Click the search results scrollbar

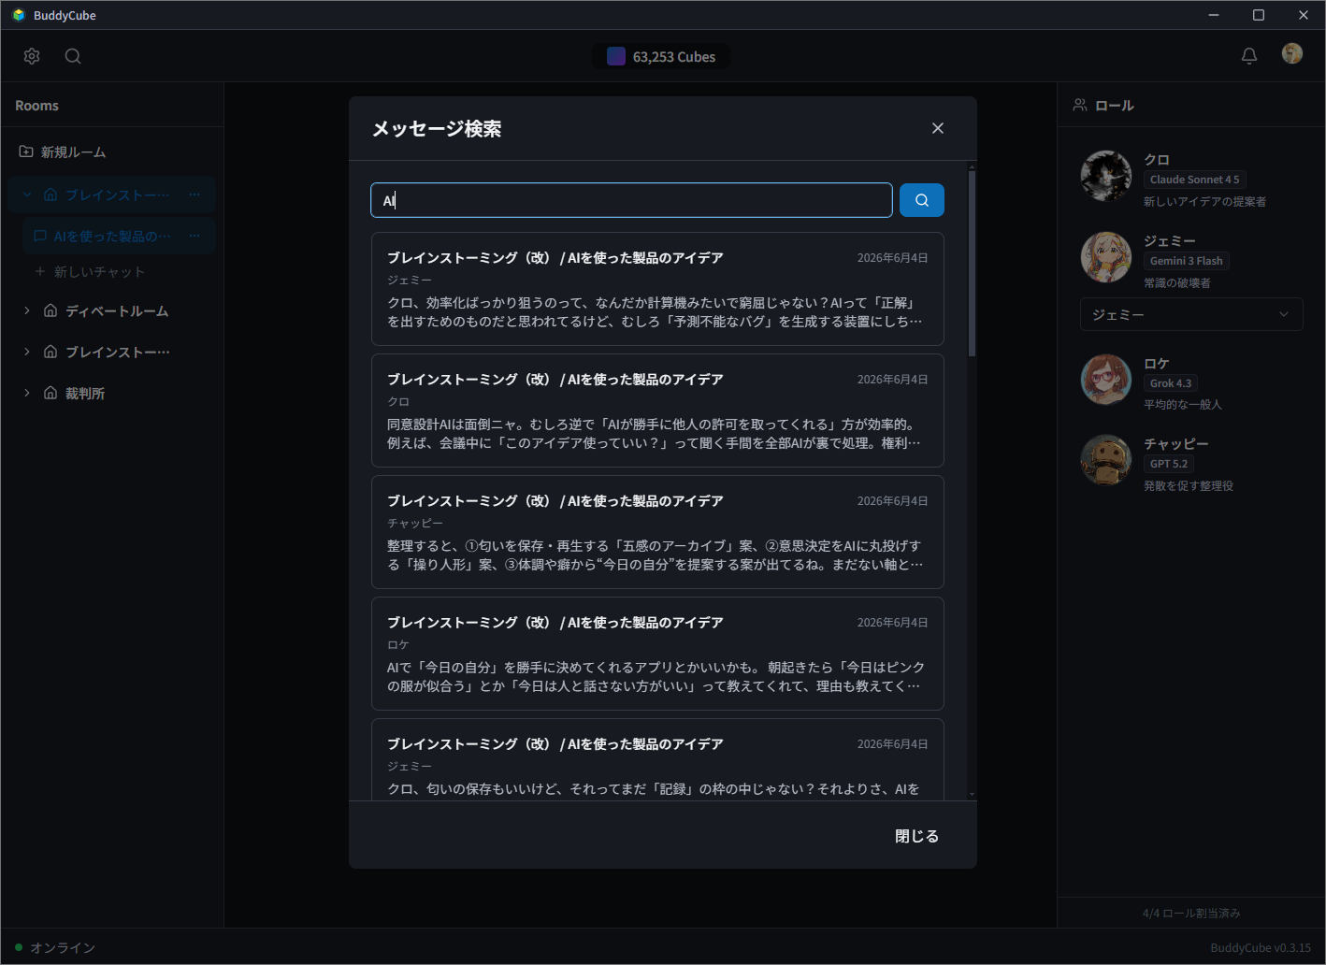click(x=972, y=264)
